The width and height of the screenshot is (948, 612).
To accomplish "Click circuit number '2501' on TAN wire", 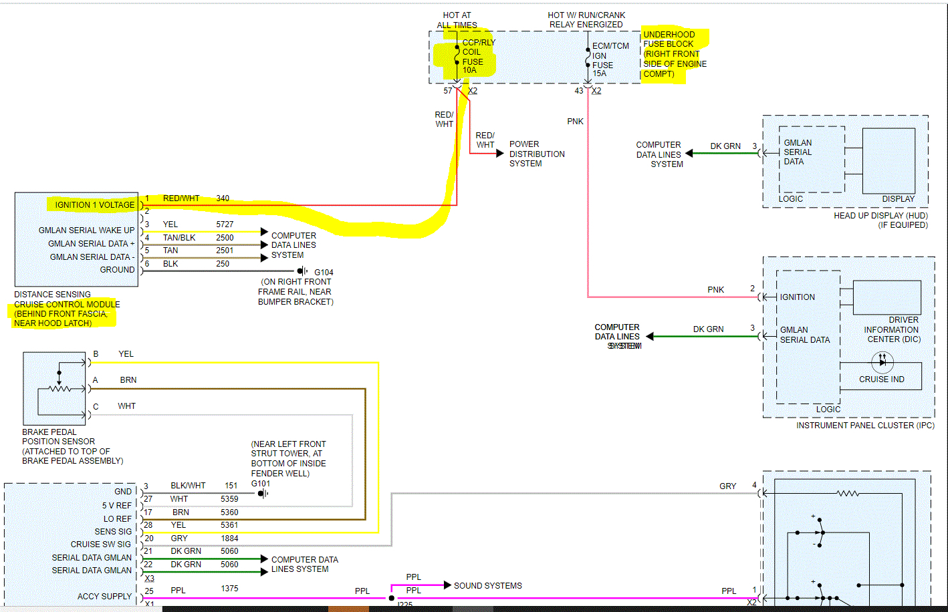I will click(225, 251).
